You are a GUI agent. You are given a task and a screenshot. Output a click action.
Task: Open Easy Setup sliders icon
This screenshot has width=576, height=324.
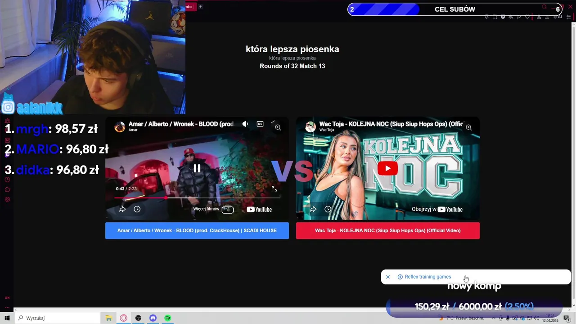click(x=569, y=17)
